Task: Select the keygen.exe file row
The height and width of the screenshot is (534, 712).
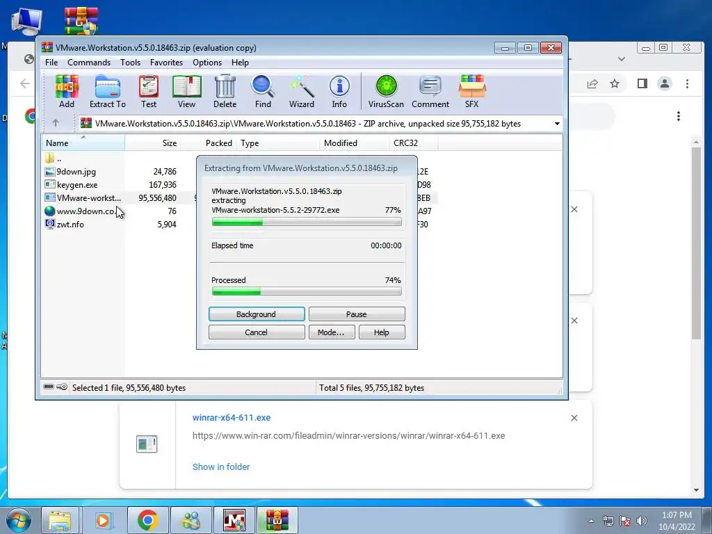Action: coord(72,185)
